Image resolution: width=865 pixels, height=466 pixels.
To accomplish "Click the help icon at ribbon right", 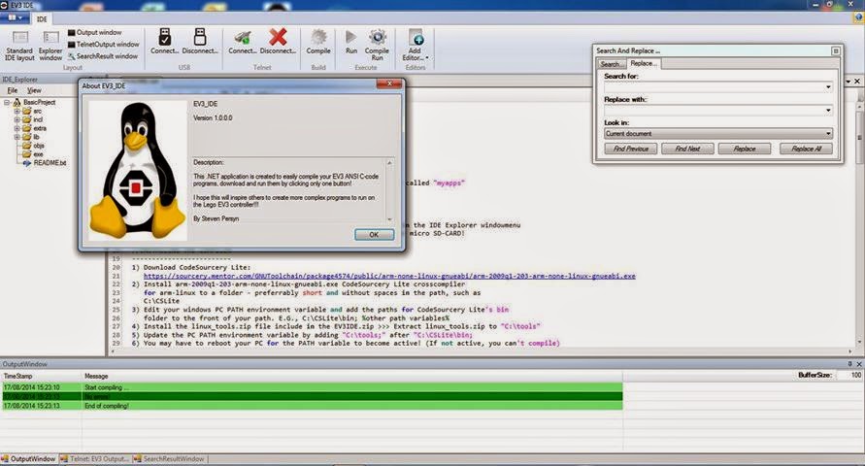I will tap(858, 18).
